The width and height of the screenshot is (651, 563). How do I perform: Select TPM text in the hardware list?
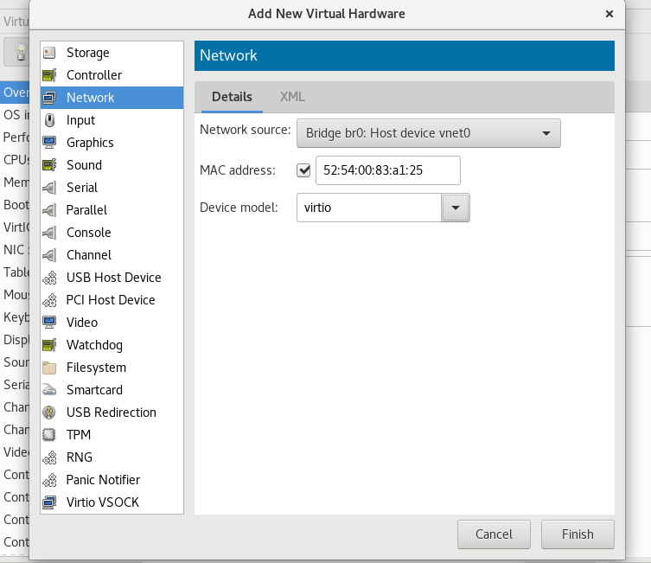(79, 435)
